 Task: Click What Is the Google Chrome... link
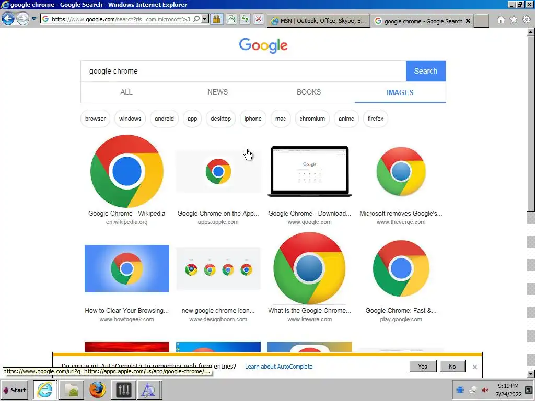point(309,311)
